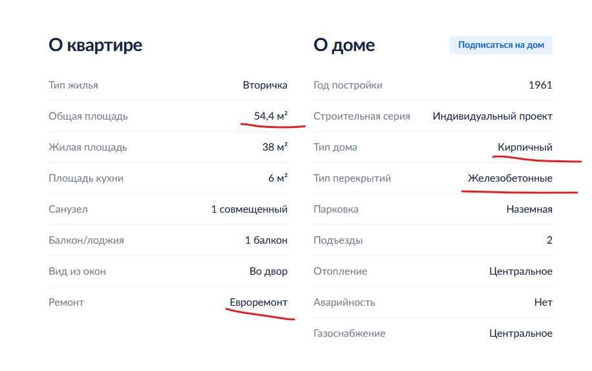
Task: Click the Площадь кухни label
Action: [86, 178]
